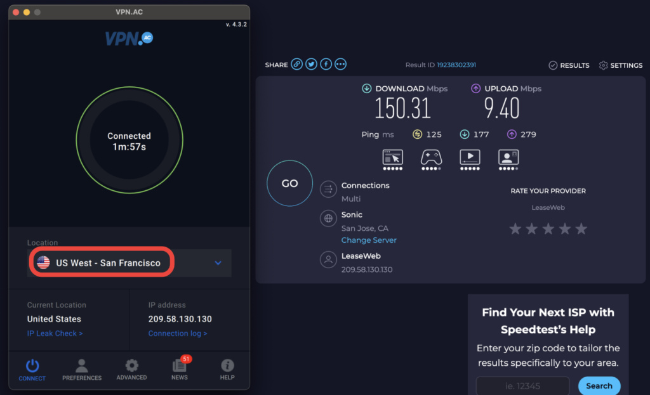This screenshot has height=395, width=650.
Task: Click LeaseWeb IP 209.58.130.130 in Speedtest
Action: [x=367, y=269]
